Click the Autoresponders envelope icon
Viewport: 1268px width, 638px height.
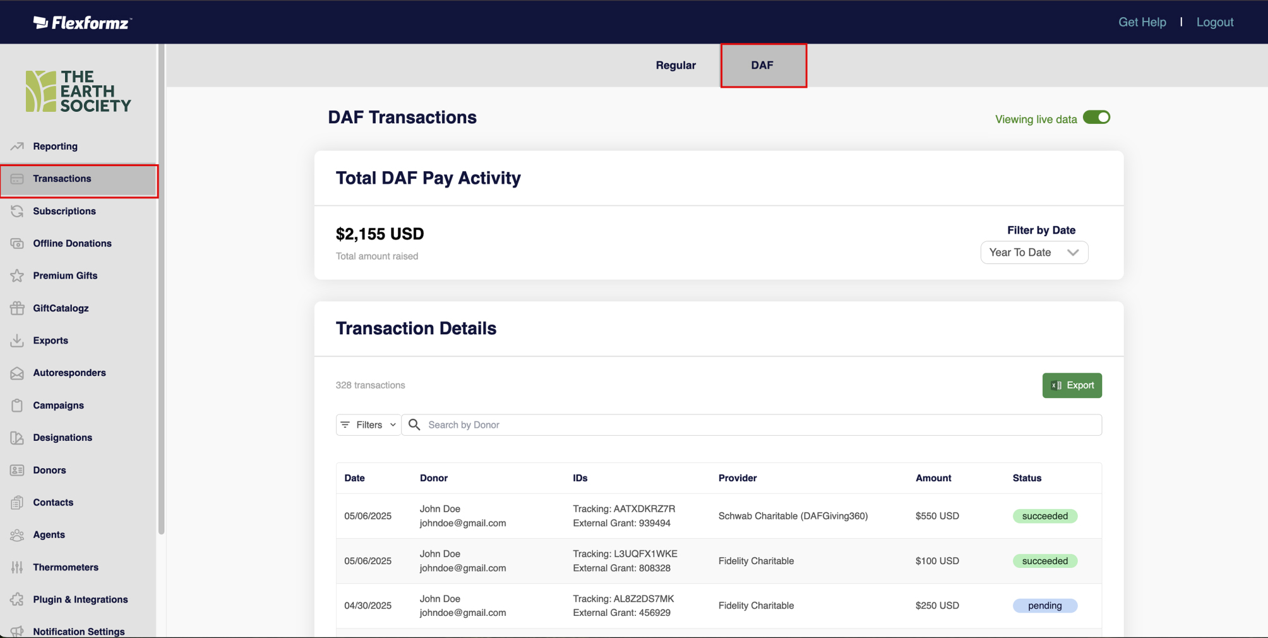coord(17,373)
